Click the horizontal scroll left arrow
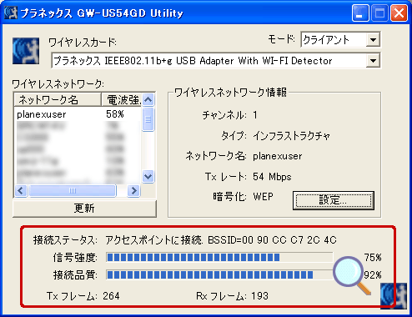The height and width of the screenshot is (317, 412). [x=21, y=191]
